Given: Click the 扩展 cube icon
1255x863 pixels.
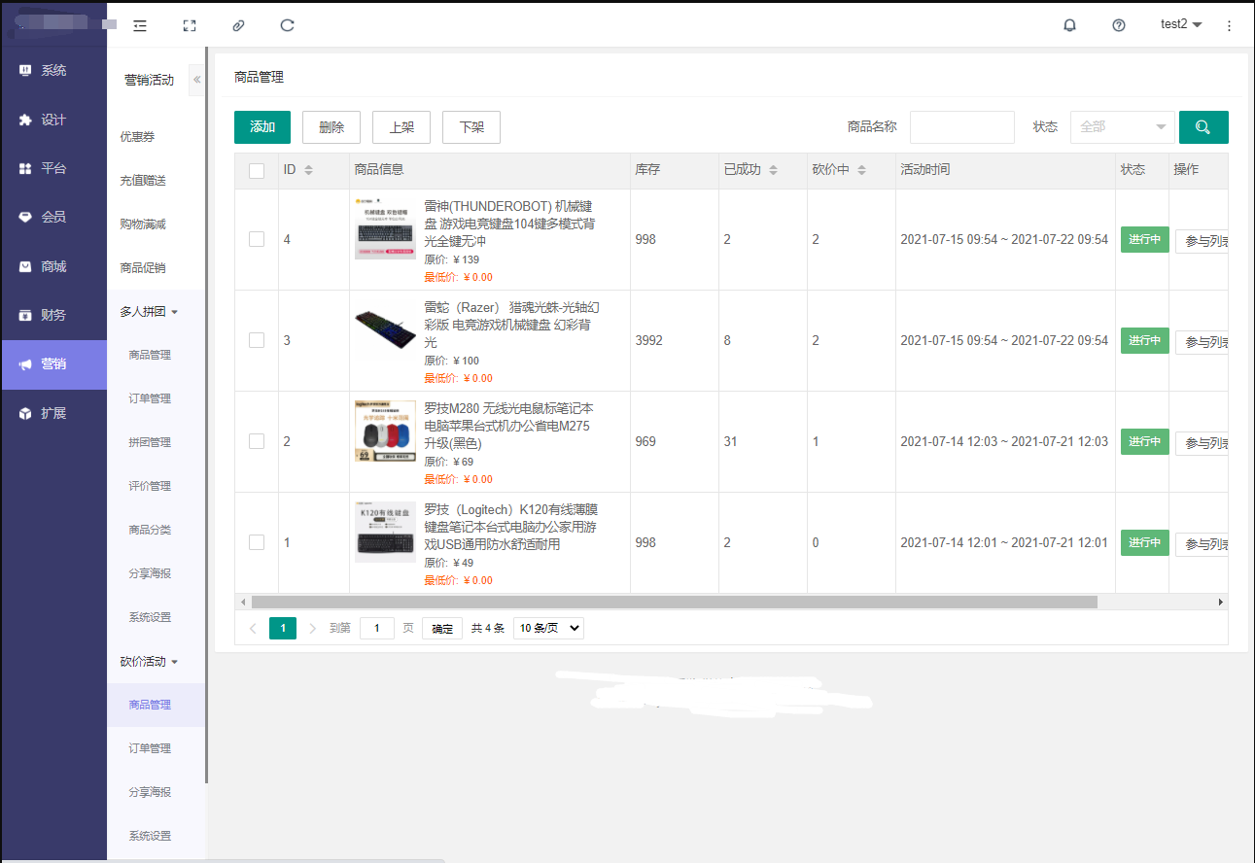Looking at the screenshot, I should click(25, 413).
